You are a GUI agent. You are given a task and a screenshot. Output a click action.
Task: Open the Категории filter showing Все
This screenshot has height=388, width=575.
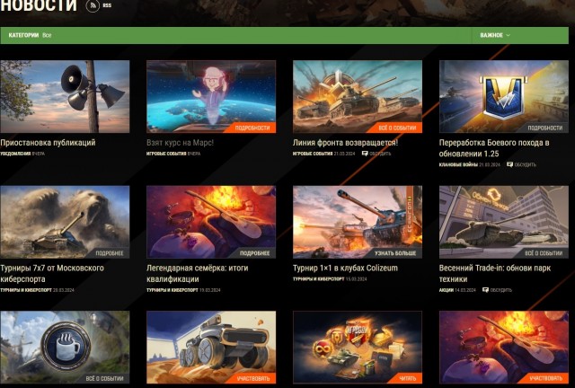pos(30,35)
